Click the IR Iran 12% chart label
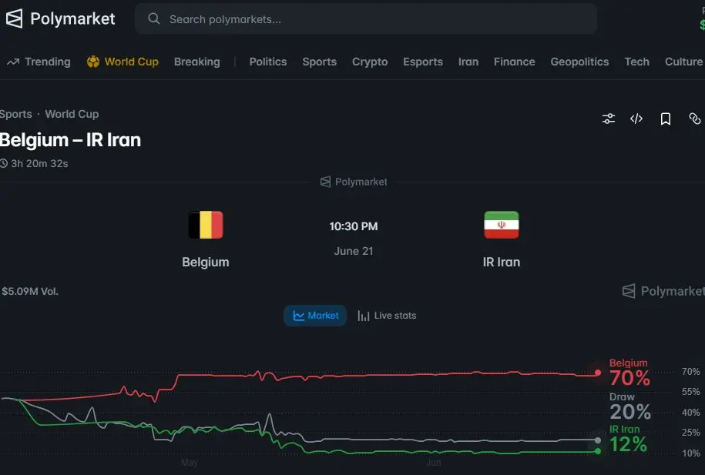Screen dimensions: 705x475 (628, 439)
